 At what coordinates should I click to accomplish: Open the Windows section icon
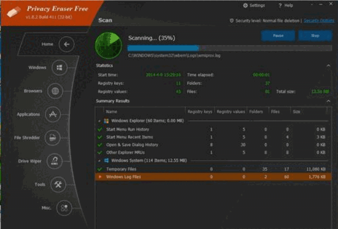[60, 68]
